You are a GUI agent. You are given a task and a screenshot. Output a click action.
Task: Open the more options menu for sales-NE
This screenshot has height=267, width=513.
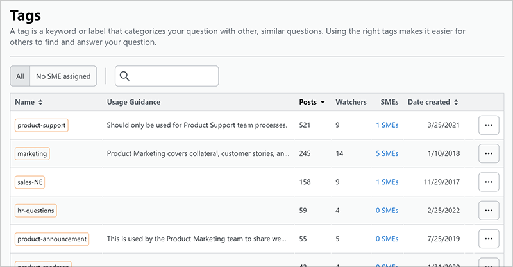click(x=489, y=182)
